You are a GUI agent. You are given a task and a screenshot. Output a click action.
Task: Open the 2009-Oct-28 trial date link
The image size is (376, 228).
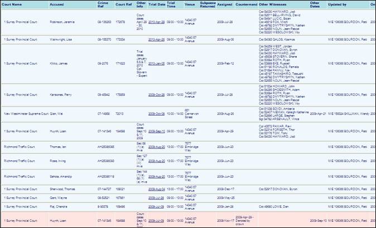click(157, 94)
